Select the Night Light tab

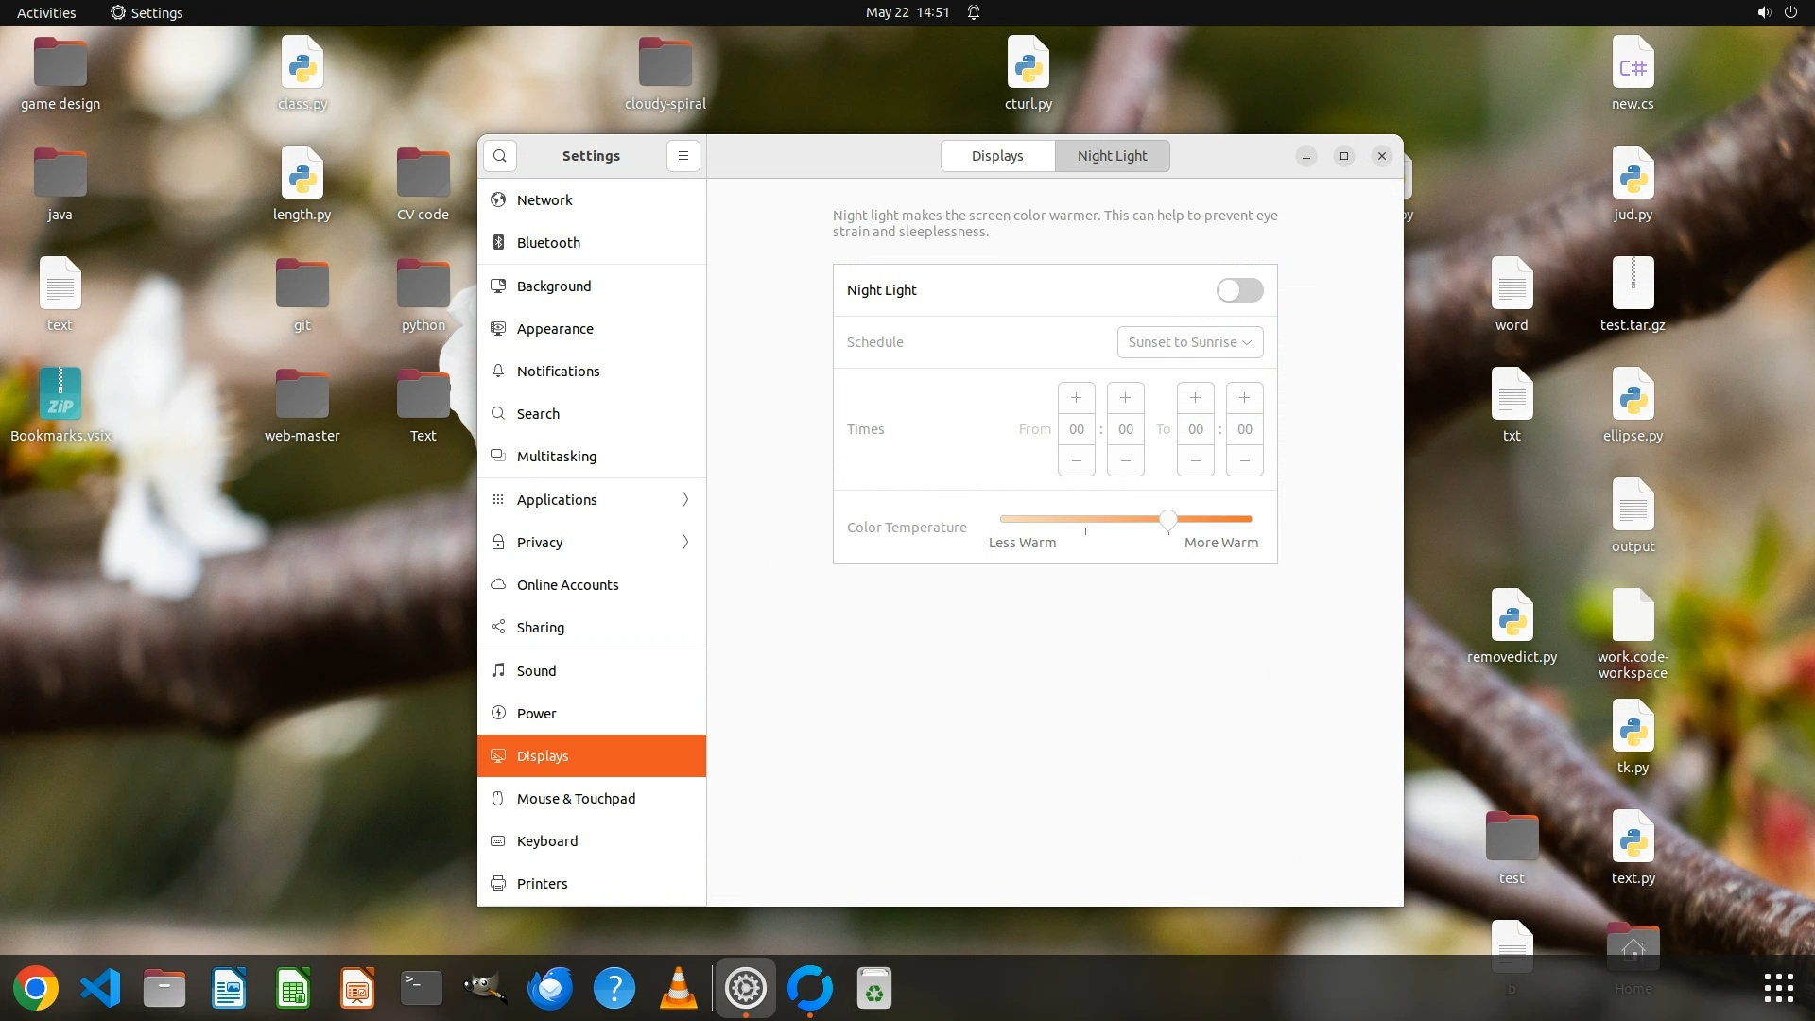pyautogui.click(x=1112, y=156)
